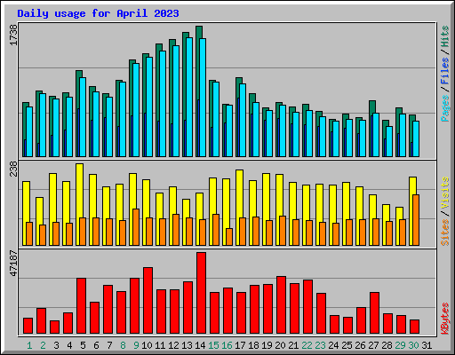Image resolution: width=455 pixels, height=355 pixels.
Task: Click the cyan files bar for day 1
Action: [x=29, y=132]
